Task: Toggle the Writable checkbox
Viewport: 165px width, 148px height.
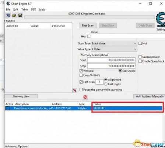Action: click(81, 71)
